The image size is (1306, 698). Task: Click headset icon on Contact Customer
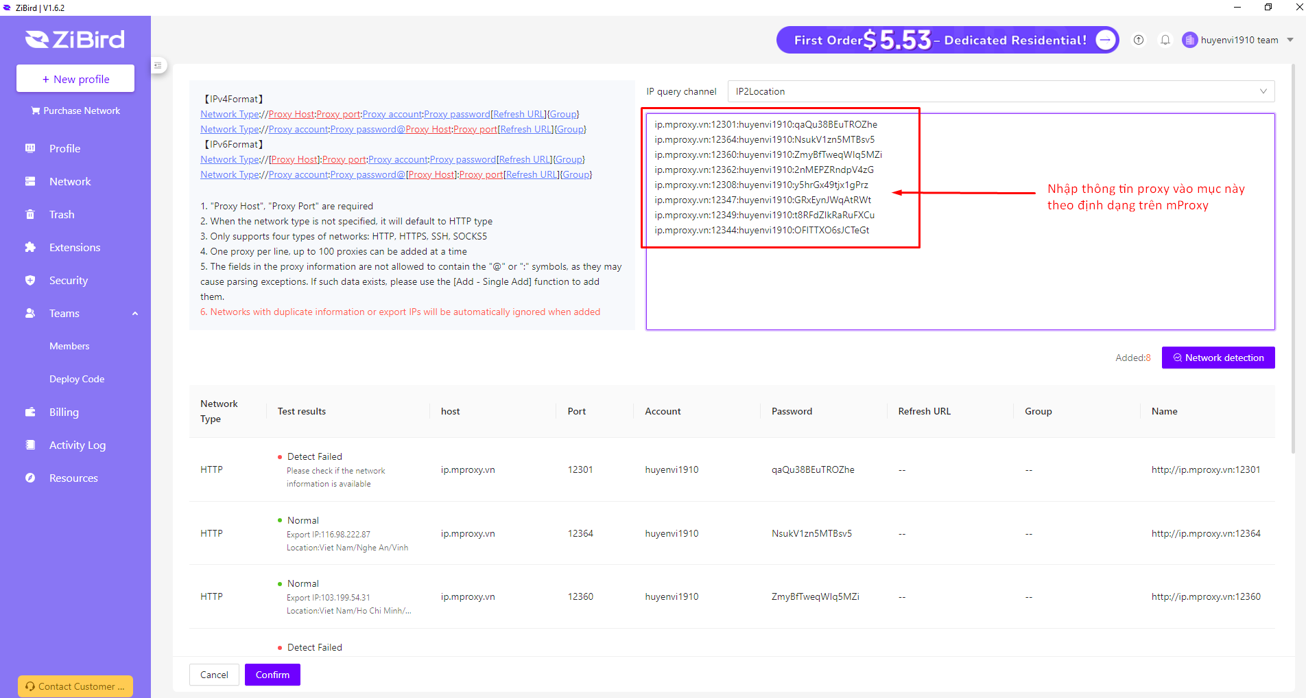point(30,686)
